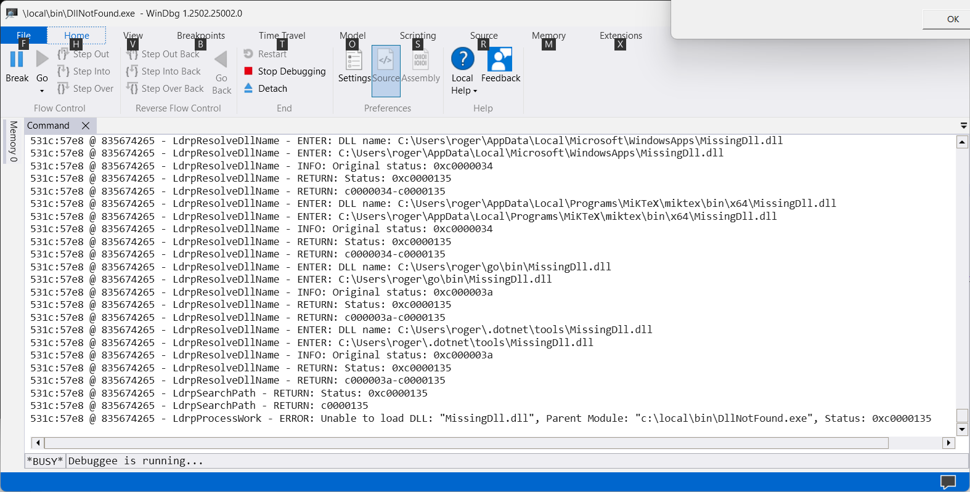Click the LdrpProcessWork ERROR line
The width and height of the screenshot is (970, 492).
pyautogui.click(x=481, y=418)
